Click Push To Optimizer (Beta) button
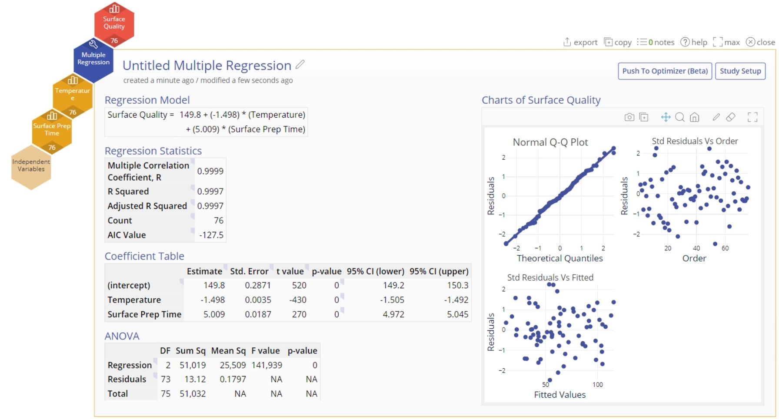The height and width of the screenshot is (419, 779). click(x=665, y=71)
